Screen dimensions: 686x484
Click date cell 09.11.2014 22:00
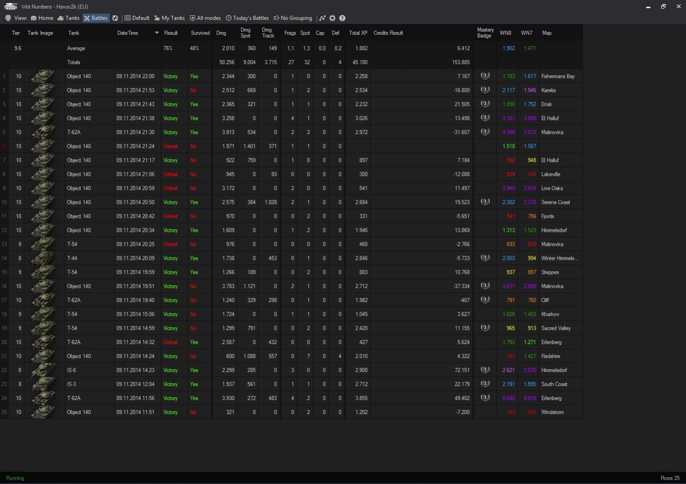[135, 76]
